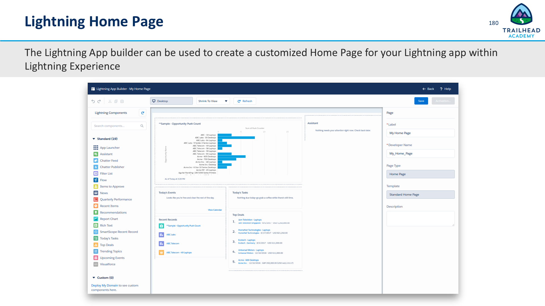Screen dimensions: 545x306
Task: Select the Report Chart icon
Action: (x=96, y=219)
